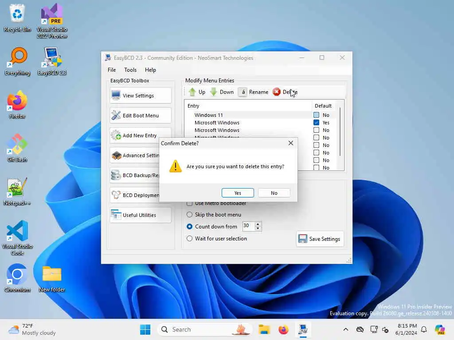The image size is (454, 340).
Task: Open the Tools menu
Action: click(x=130, y=70)
